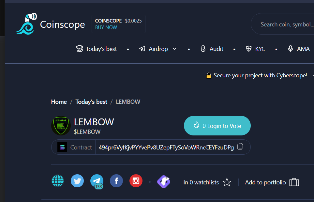Viewport: 314px width, 202px height.
Task: Expand the Airdrop dropdown menu
Action: pyautogui.click(x=174, y=49)
